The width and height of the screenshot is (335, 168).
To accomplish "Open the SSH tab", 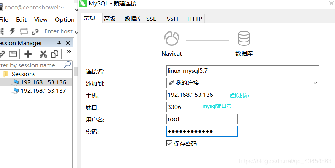I will tap(174, 19).
